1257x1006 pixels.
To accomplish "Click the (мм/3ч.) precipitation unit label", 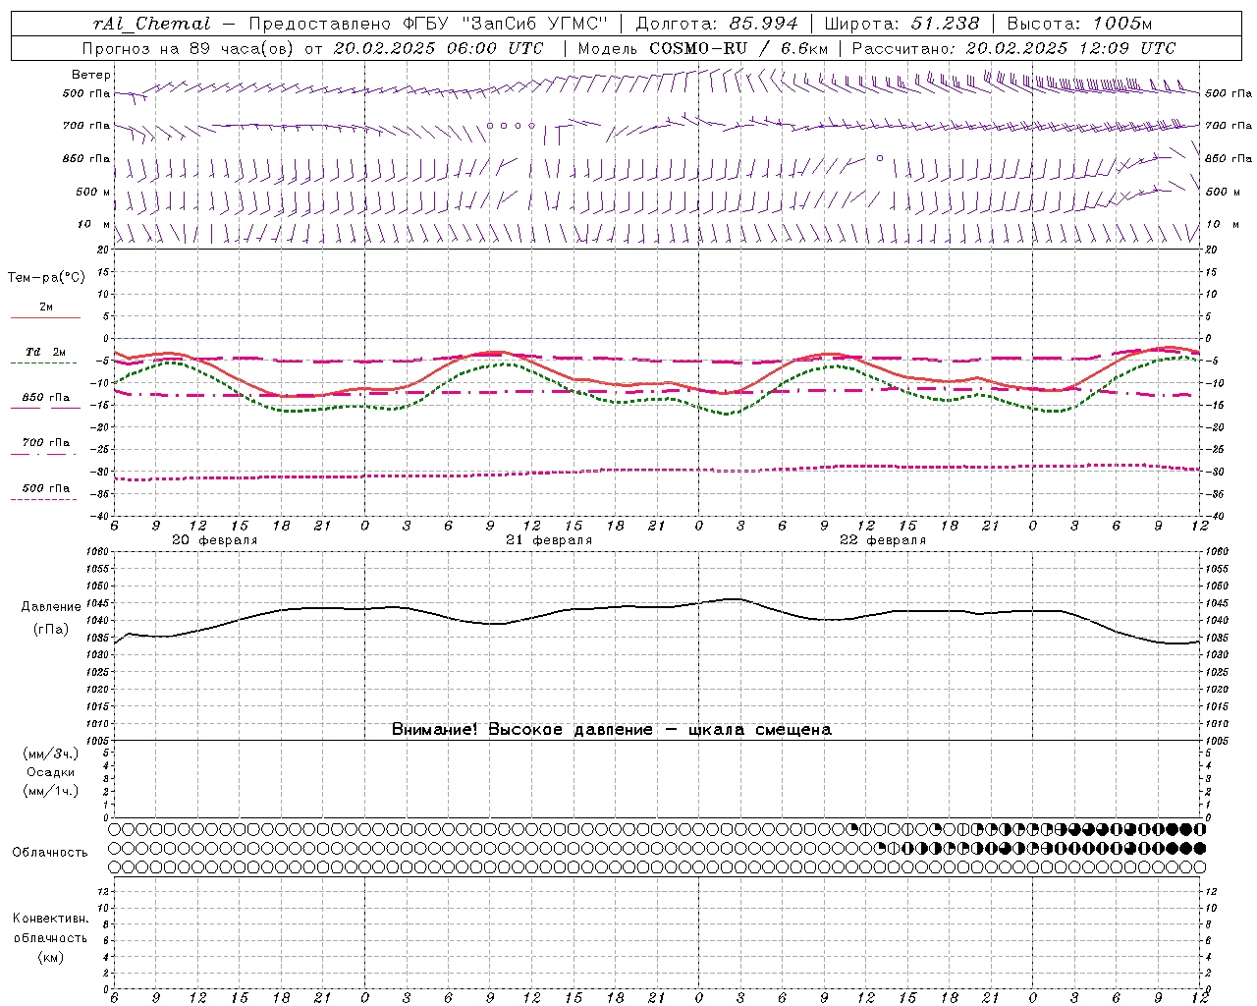I will pyautogui.click(x=51, y=754).
